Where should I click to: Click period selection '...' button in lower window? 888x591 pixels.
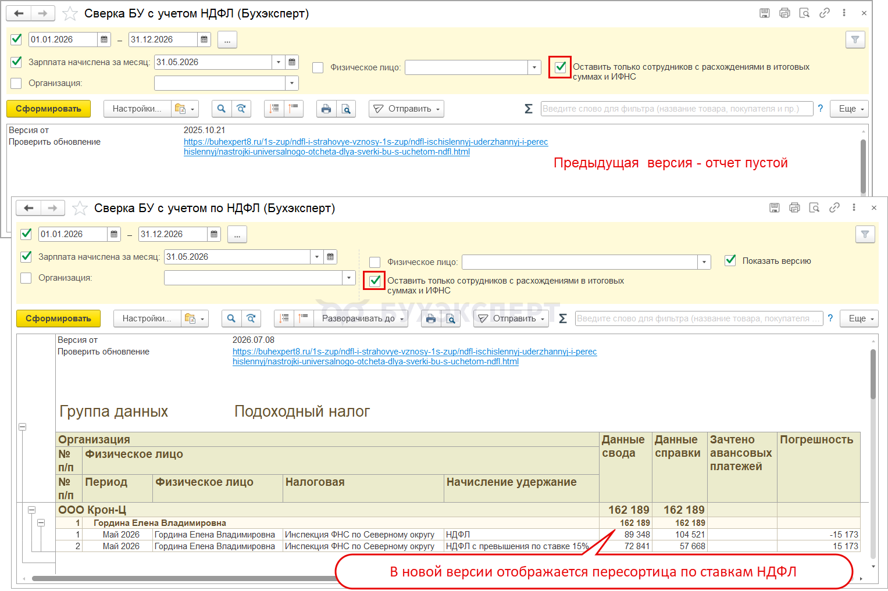coord(237,234)
